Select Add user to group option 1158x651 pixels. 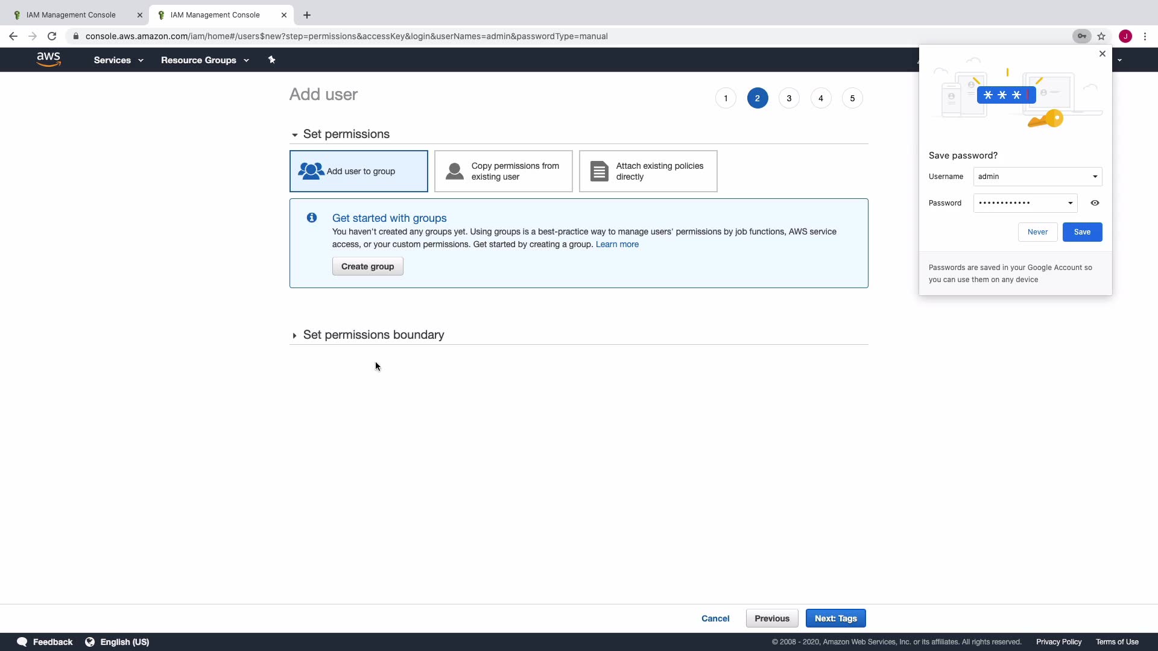[x=359, y=171]
